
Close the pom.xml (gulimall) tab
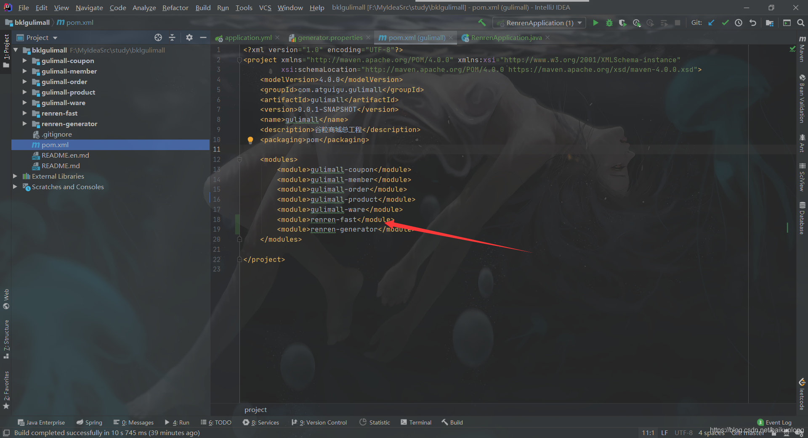point(451,38)
